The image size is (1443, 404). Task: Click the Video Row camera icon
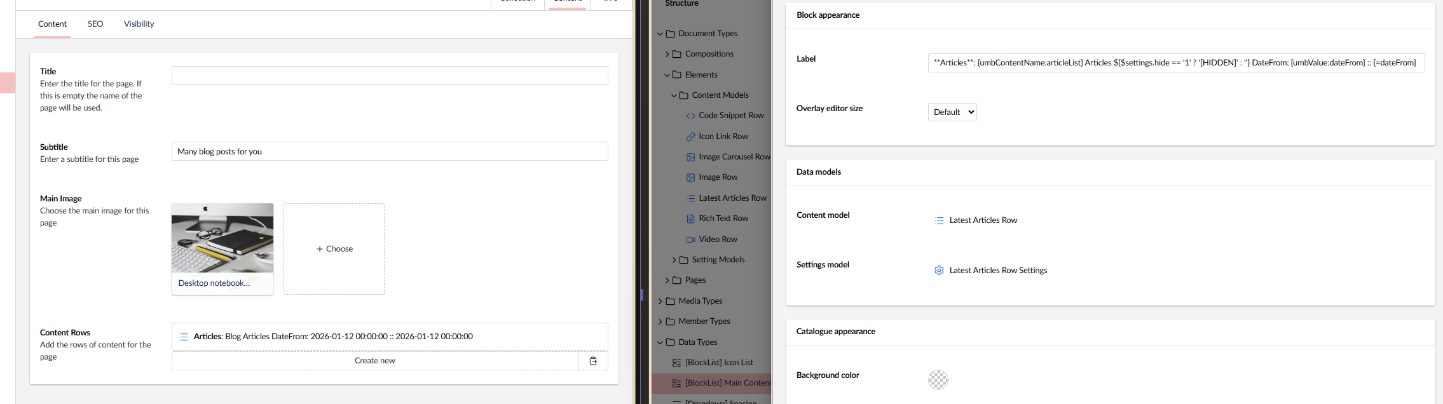click(x=690, y=239)
